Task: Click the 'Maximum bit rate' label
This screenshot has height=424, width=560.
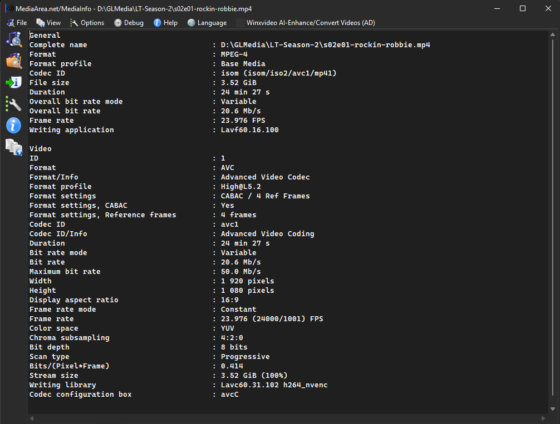Action: 65,272
